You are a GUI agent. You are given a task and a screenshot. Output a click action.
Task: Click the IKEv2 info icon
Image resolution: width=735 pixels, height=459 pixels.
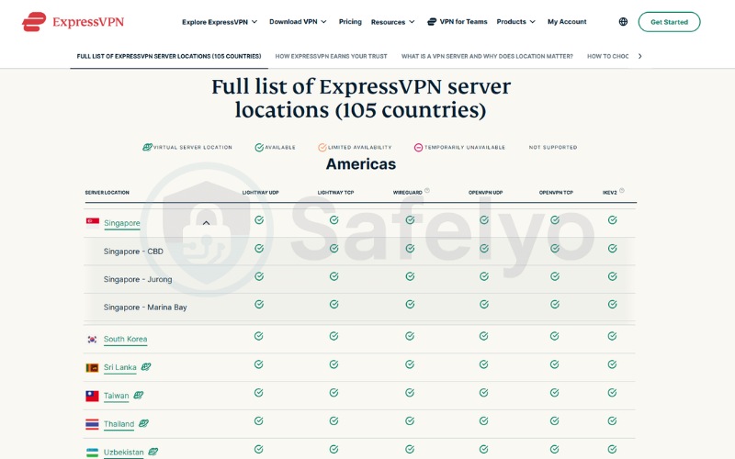tap(622, 190)
